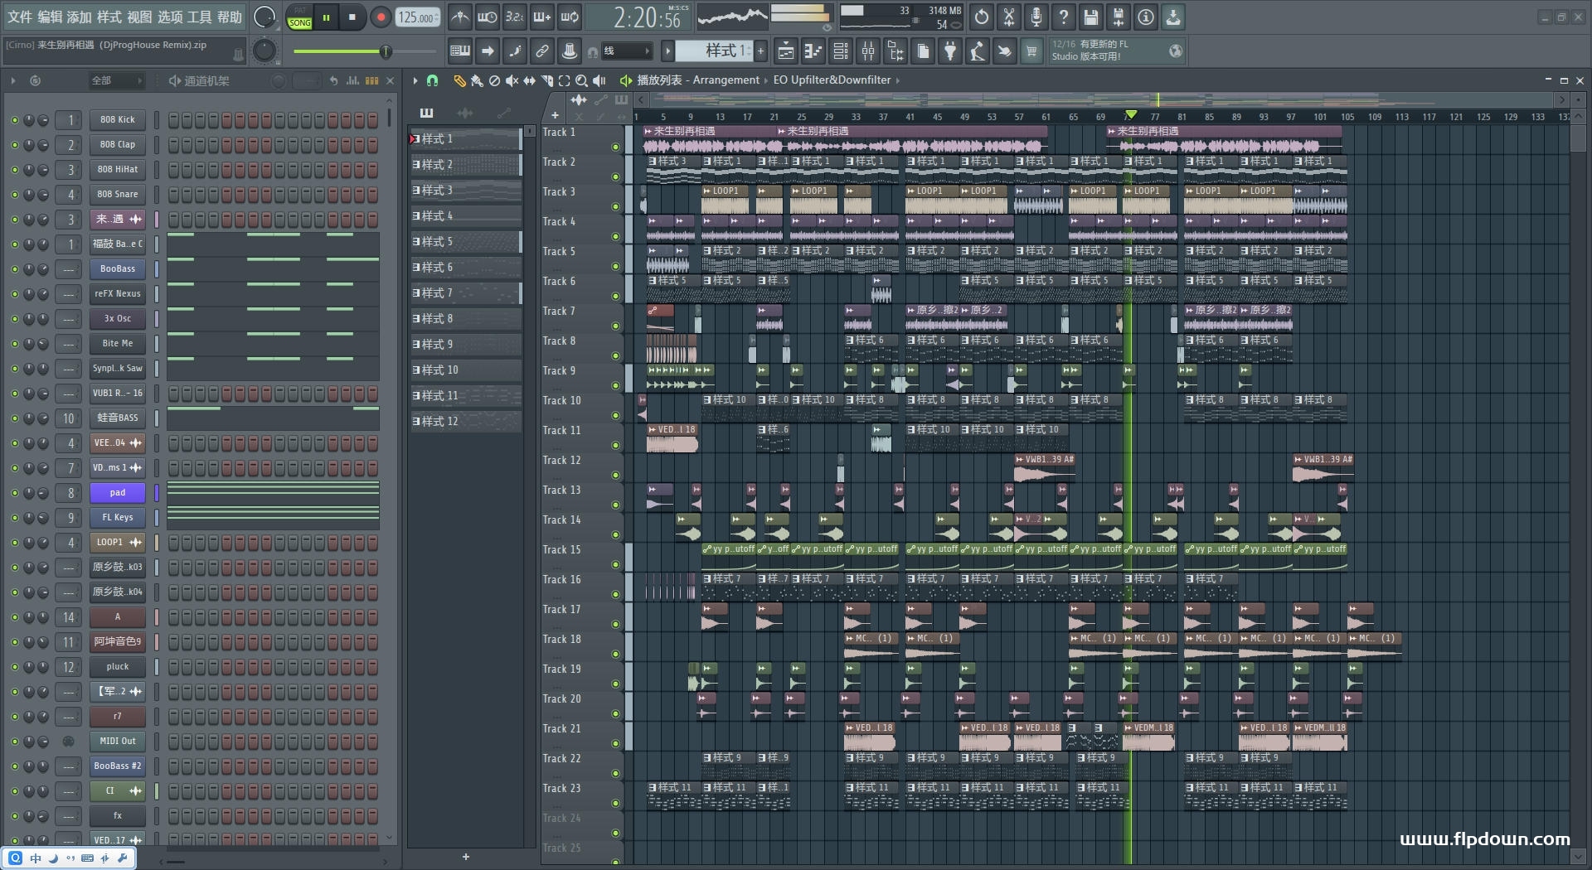
Task: Toggle the 808 Kick channel mute LED
Action: (14, 120)
